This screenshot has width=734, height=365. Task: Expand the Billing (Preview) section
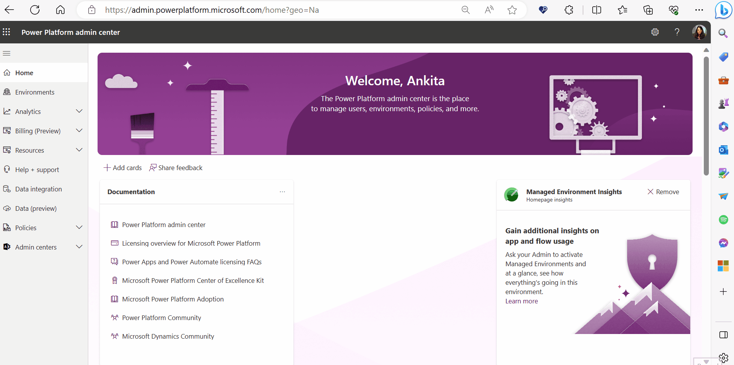coord(79,131)
